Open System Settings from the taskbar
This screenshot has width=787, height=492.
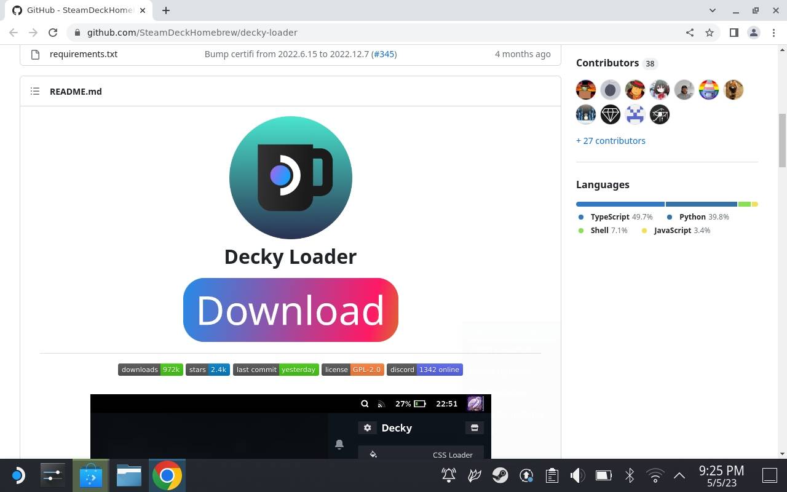tap(53, 475)
